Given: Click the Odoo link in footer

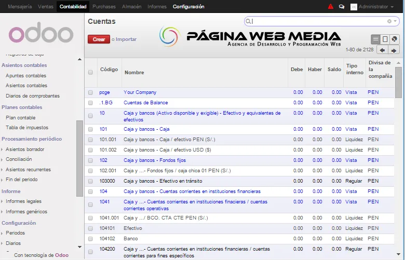Looking at the screenshot, I should pyautogui.click(x=62, y=255).
